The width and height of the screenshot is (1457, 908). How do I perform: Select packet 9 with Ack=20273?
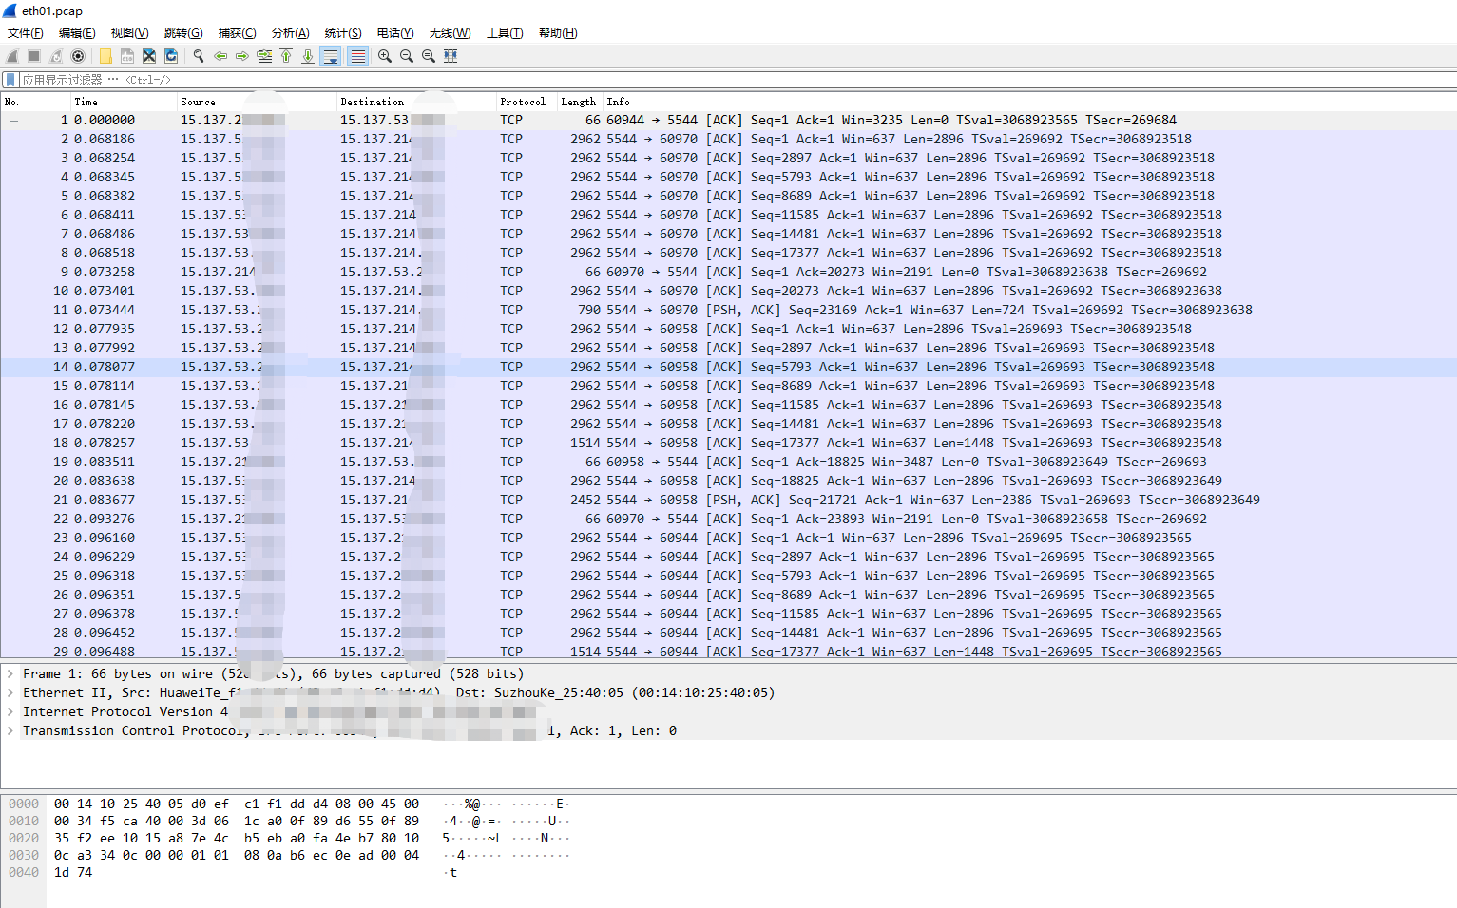[x=728, y=272]
